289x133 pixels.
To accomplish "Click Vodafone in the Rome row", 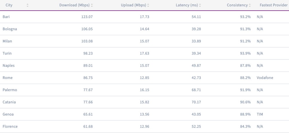I will click(x=265, y=78).
